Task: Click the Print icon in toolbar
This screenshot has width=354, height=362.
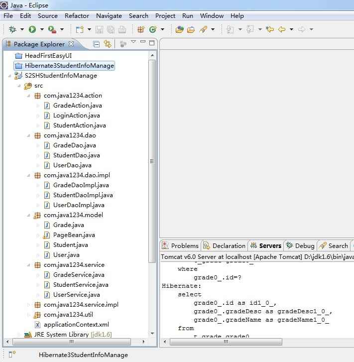Action: click(122, 29)
